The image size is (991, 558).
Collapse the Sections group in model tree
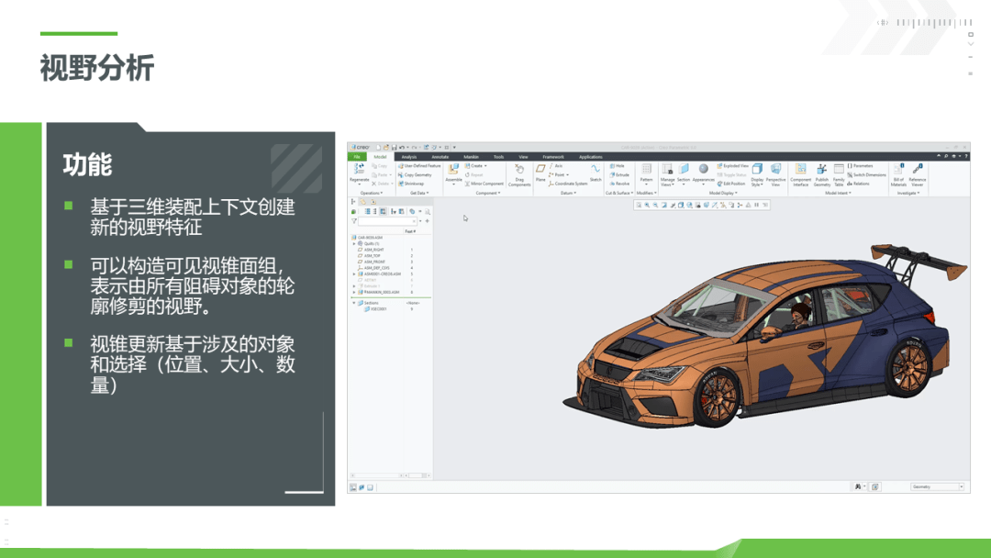353,302
